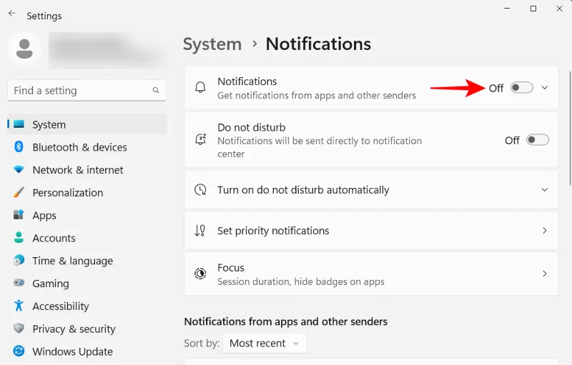This screenshot has height=365, width=572.
Task: Click the Notifications from apps heading
Action: pos(285,321)
